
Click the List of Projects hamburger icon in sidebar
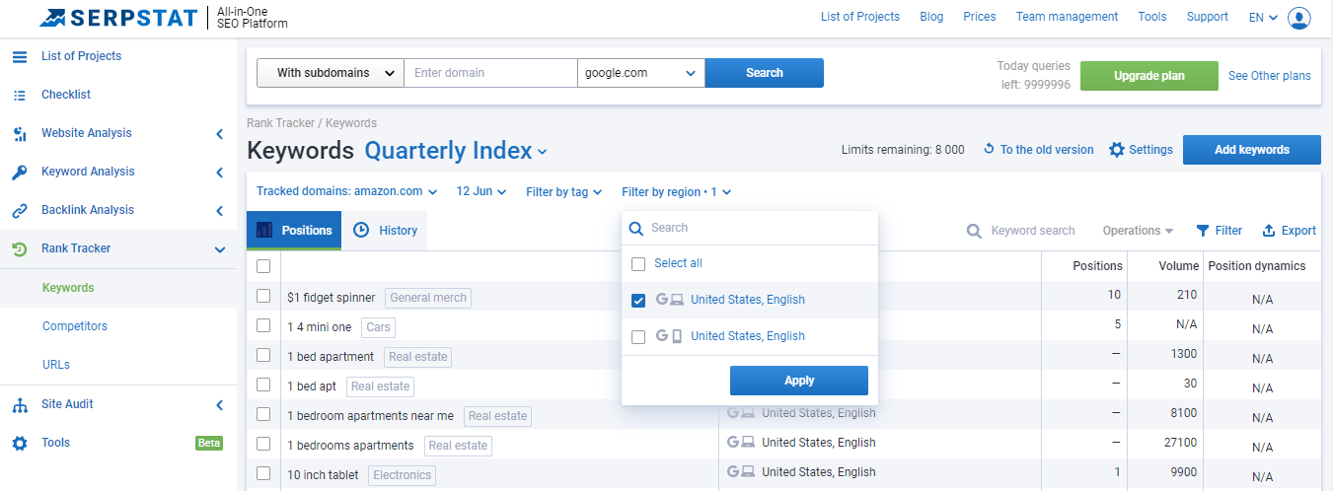[20, 56]
